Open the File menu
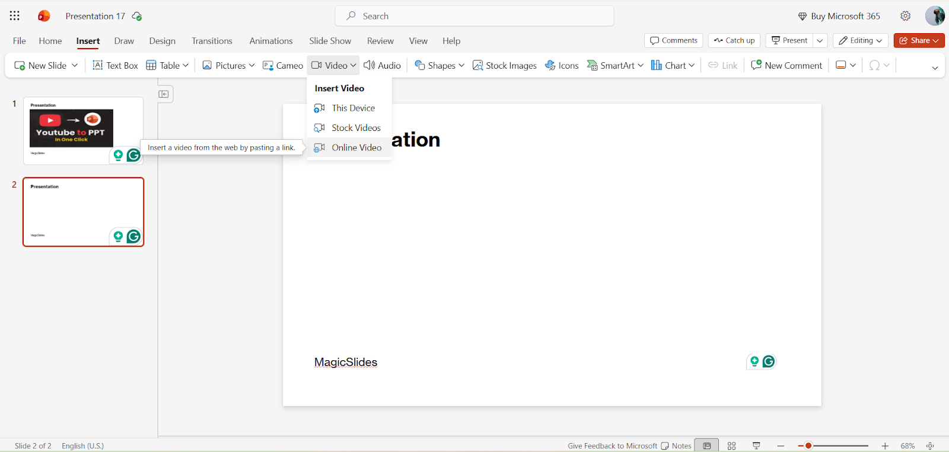949x452 pixels. [20, 41]
